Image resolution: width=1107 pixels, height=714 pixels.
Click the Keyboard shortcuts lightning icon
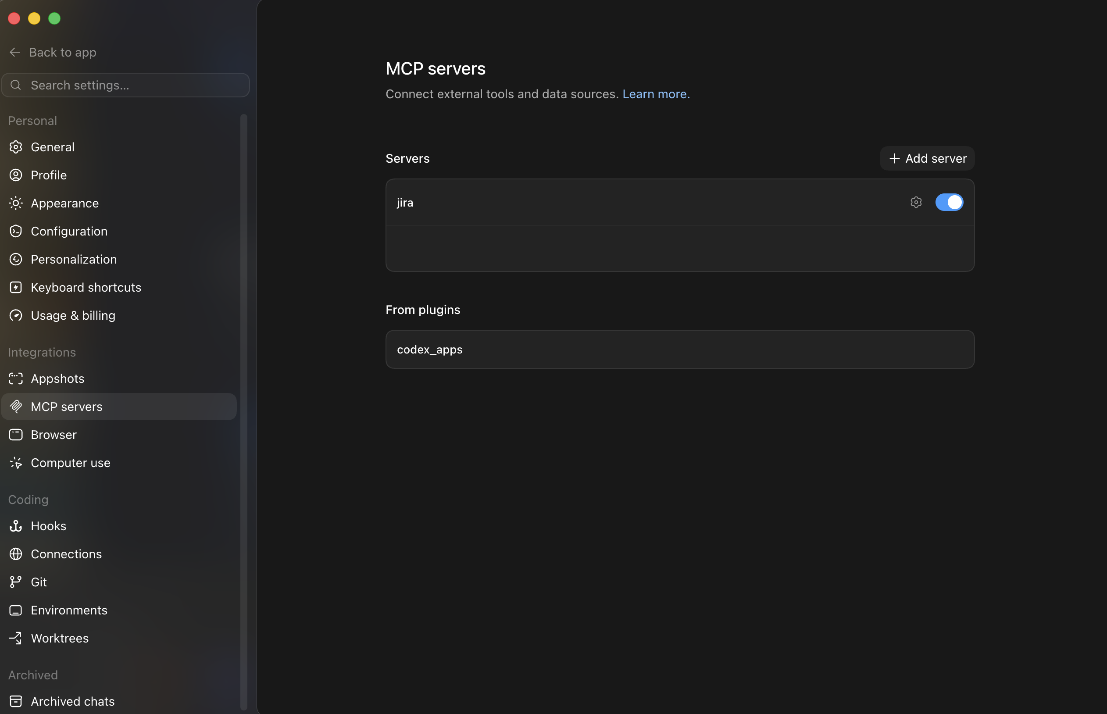[x=16, y=287]
